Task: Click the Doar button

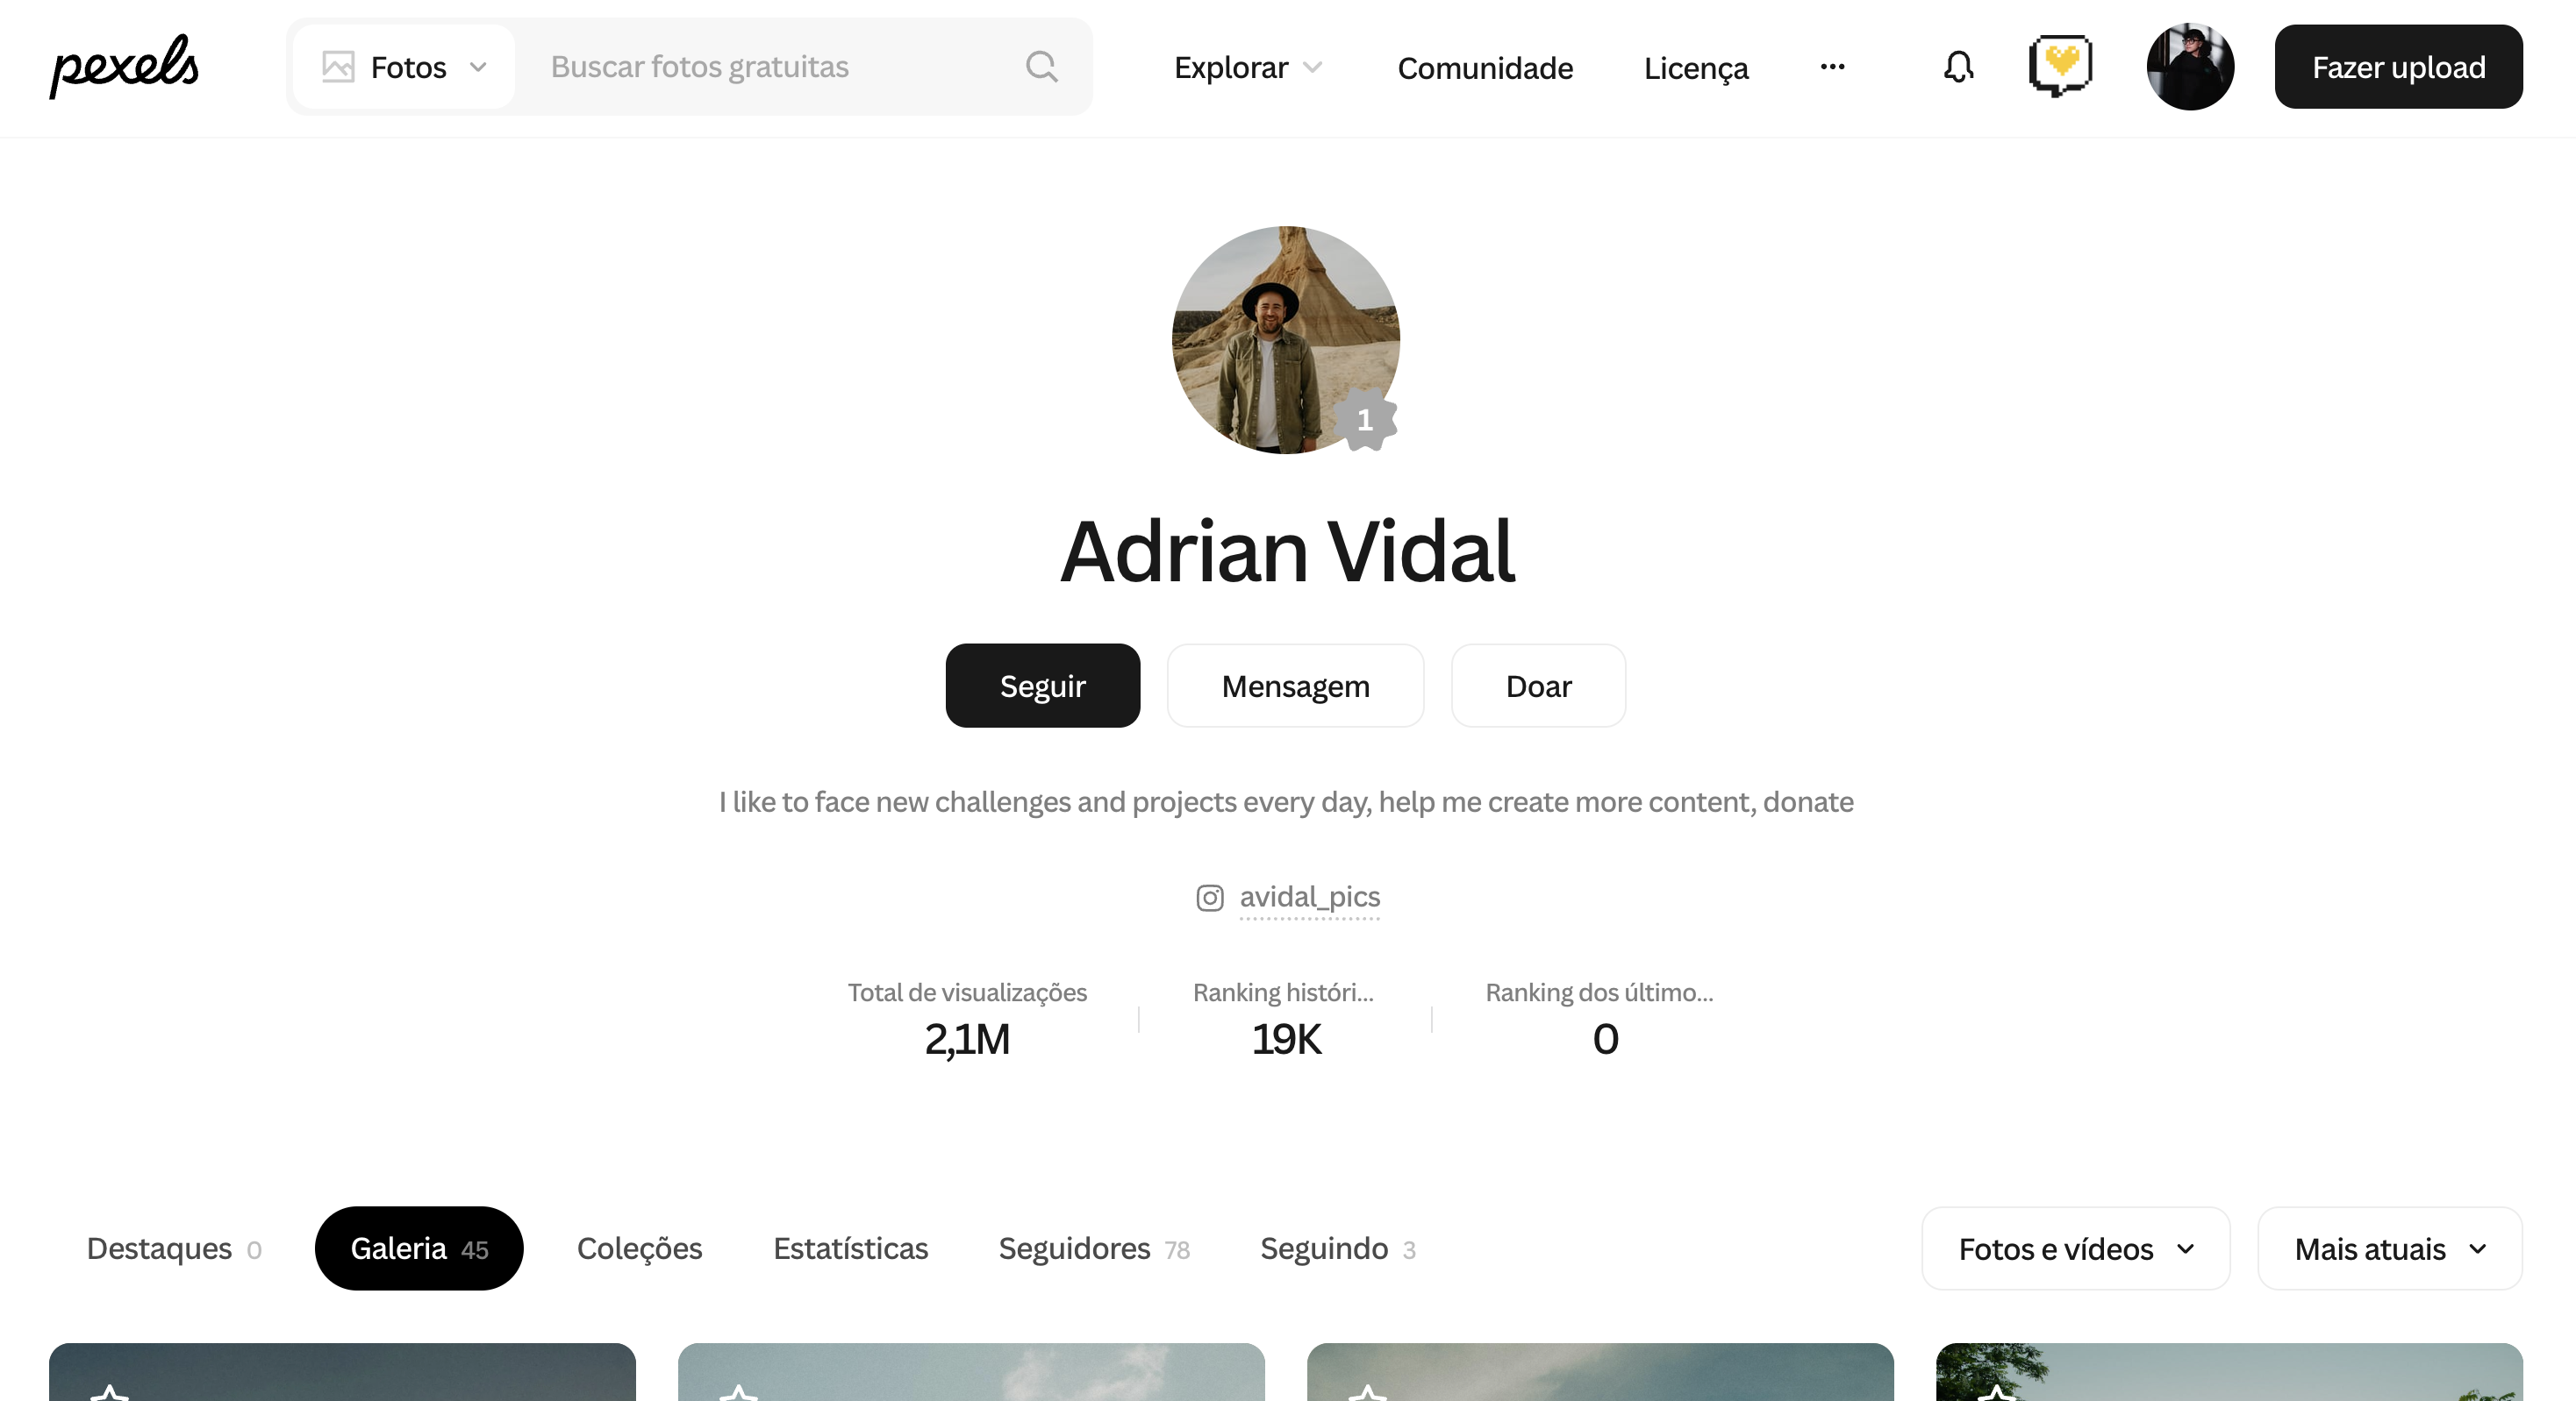Action: pyautogui.click(x=1538, y=686)
